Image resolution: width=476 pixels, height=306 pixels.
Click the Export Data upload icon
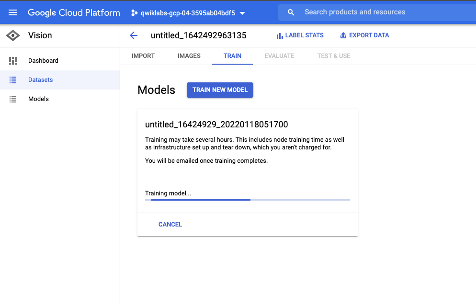(343, 35)
